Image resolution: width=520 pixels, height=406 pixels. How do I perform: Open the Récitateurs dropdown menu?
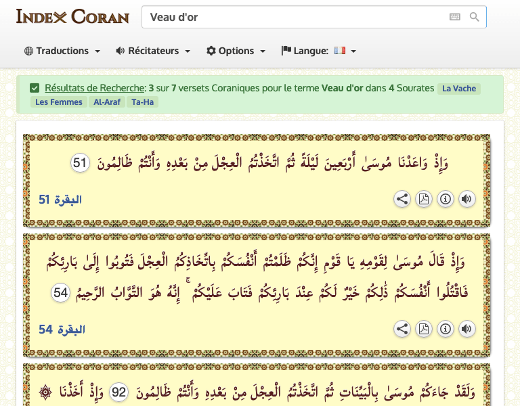pos(153,51)
